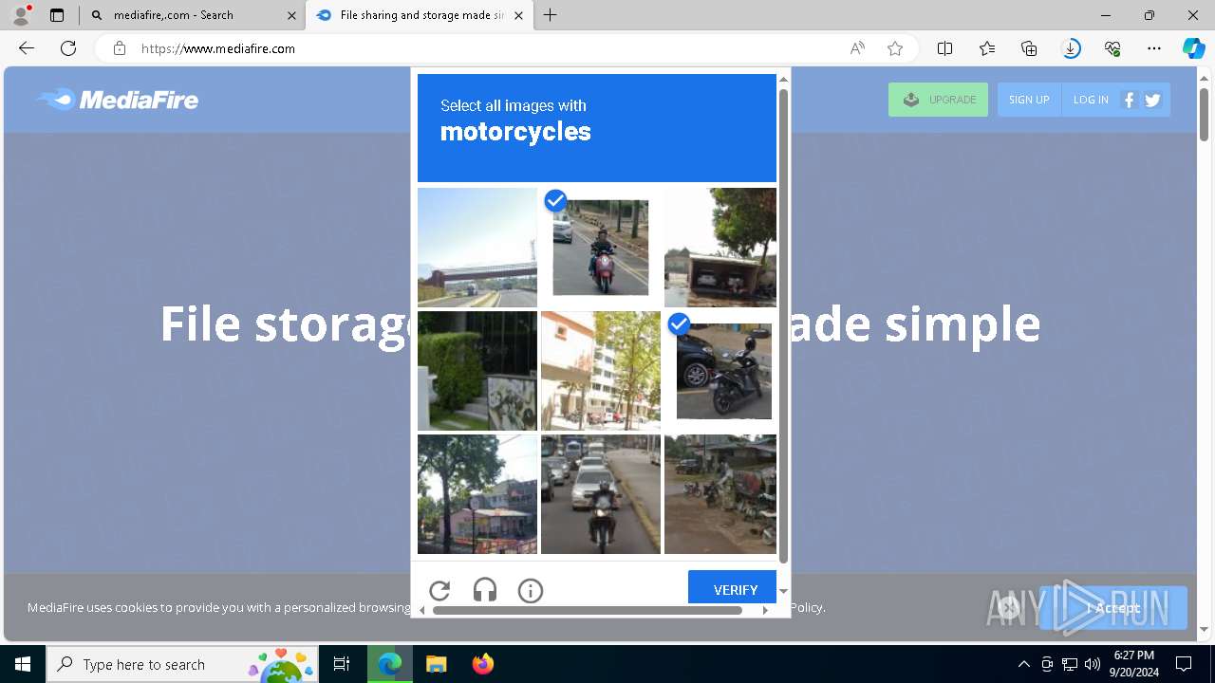Select the motorcyclist in traffic tile
This screenshot has height=683, width=1215.
[601, 494]
